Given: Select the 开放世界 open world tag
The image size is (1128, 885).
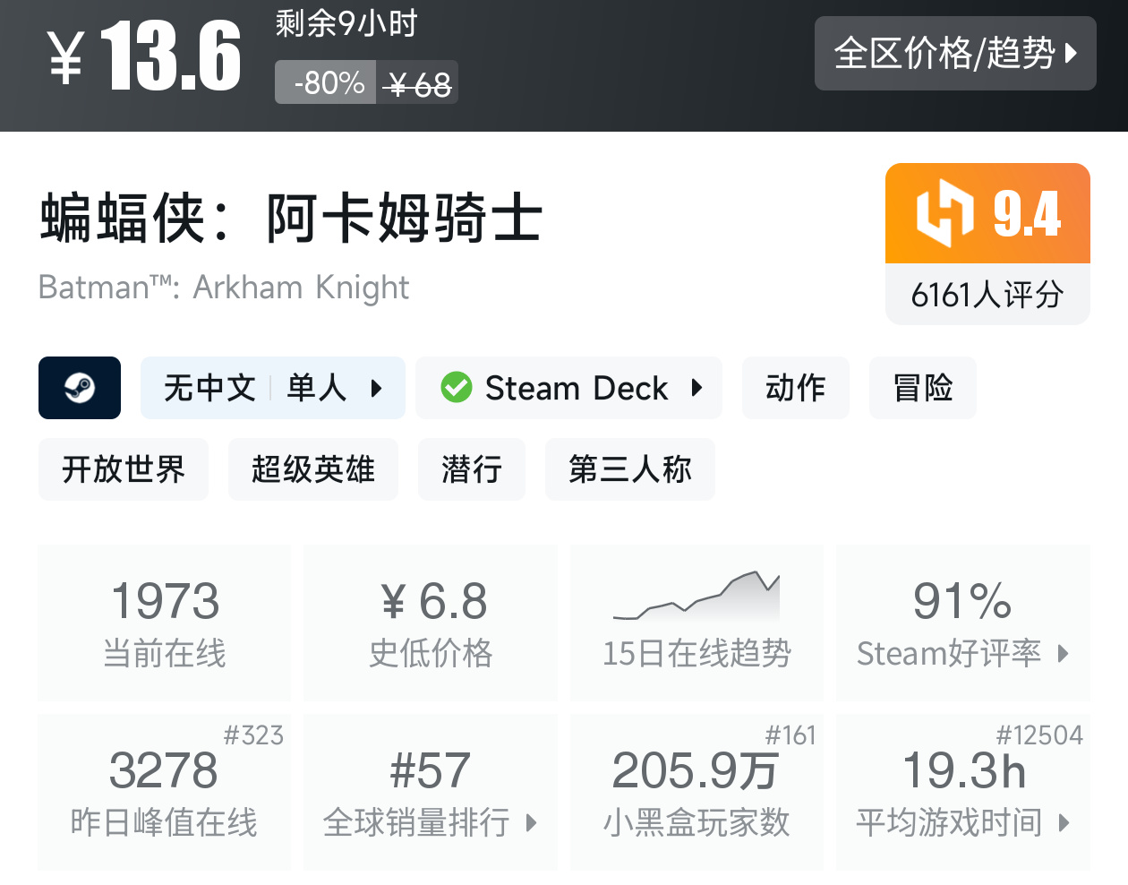Looking at the screenshot, I should point(124,469).
